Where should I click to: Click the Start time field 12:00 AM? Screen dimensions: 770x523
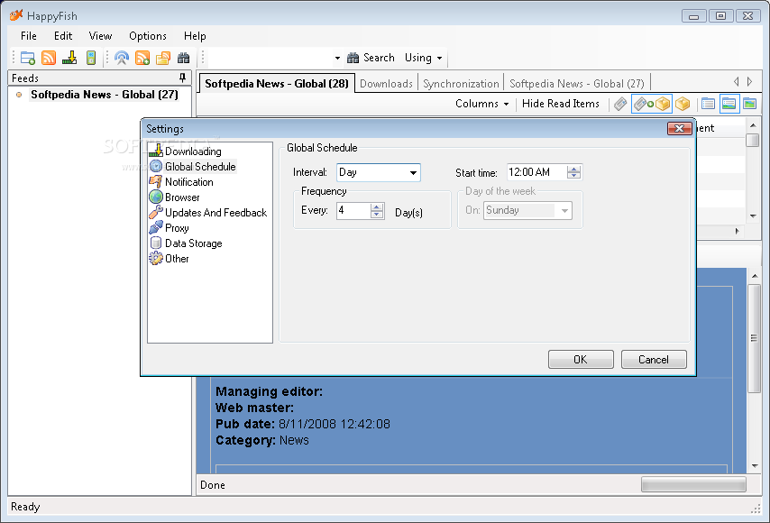tap(536, 172)
